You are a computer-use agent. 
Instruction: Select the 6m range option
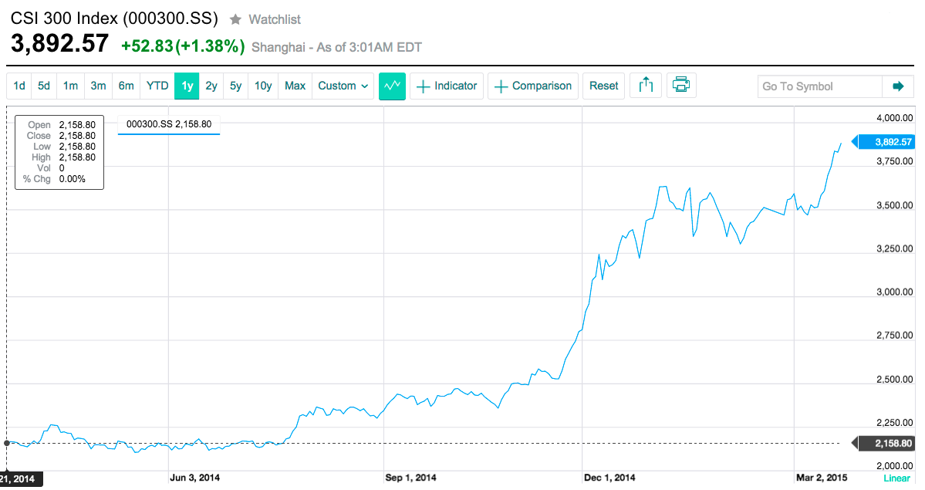click(127, 86)
